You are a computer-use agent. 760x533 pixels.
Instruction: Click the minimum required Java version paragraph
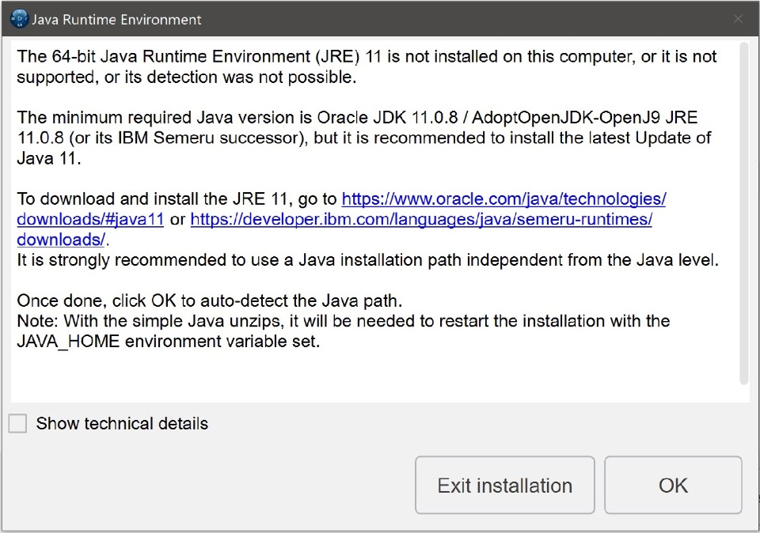coord(364,137)
